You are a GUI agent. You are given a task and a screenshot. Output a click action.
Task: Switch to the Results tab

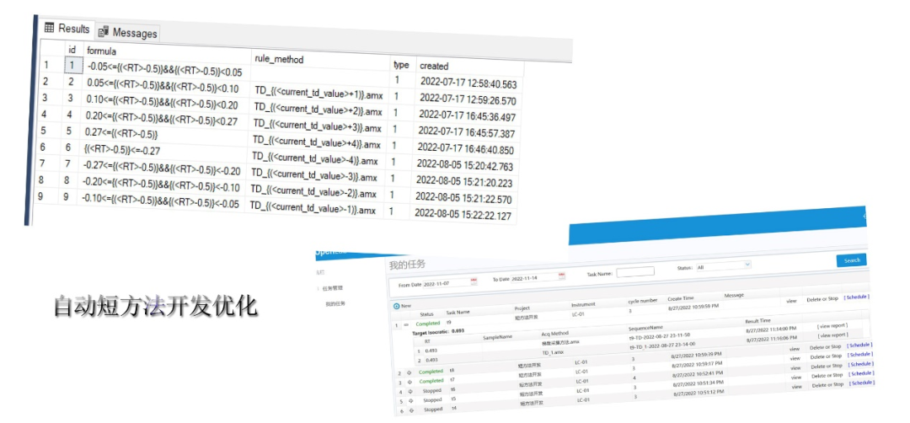coord(67,29)
